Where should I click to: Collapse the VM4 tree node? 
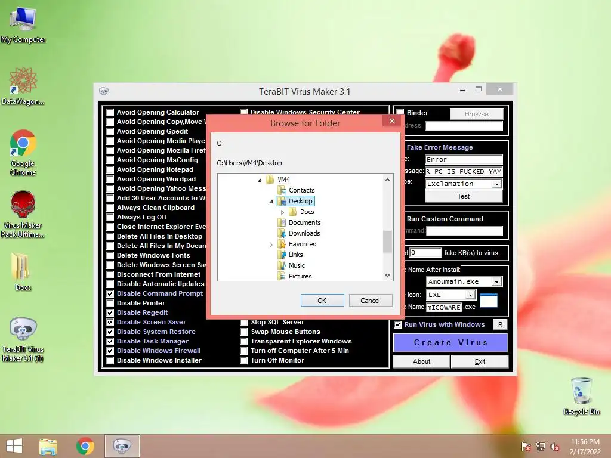click(x=260, y=180)
